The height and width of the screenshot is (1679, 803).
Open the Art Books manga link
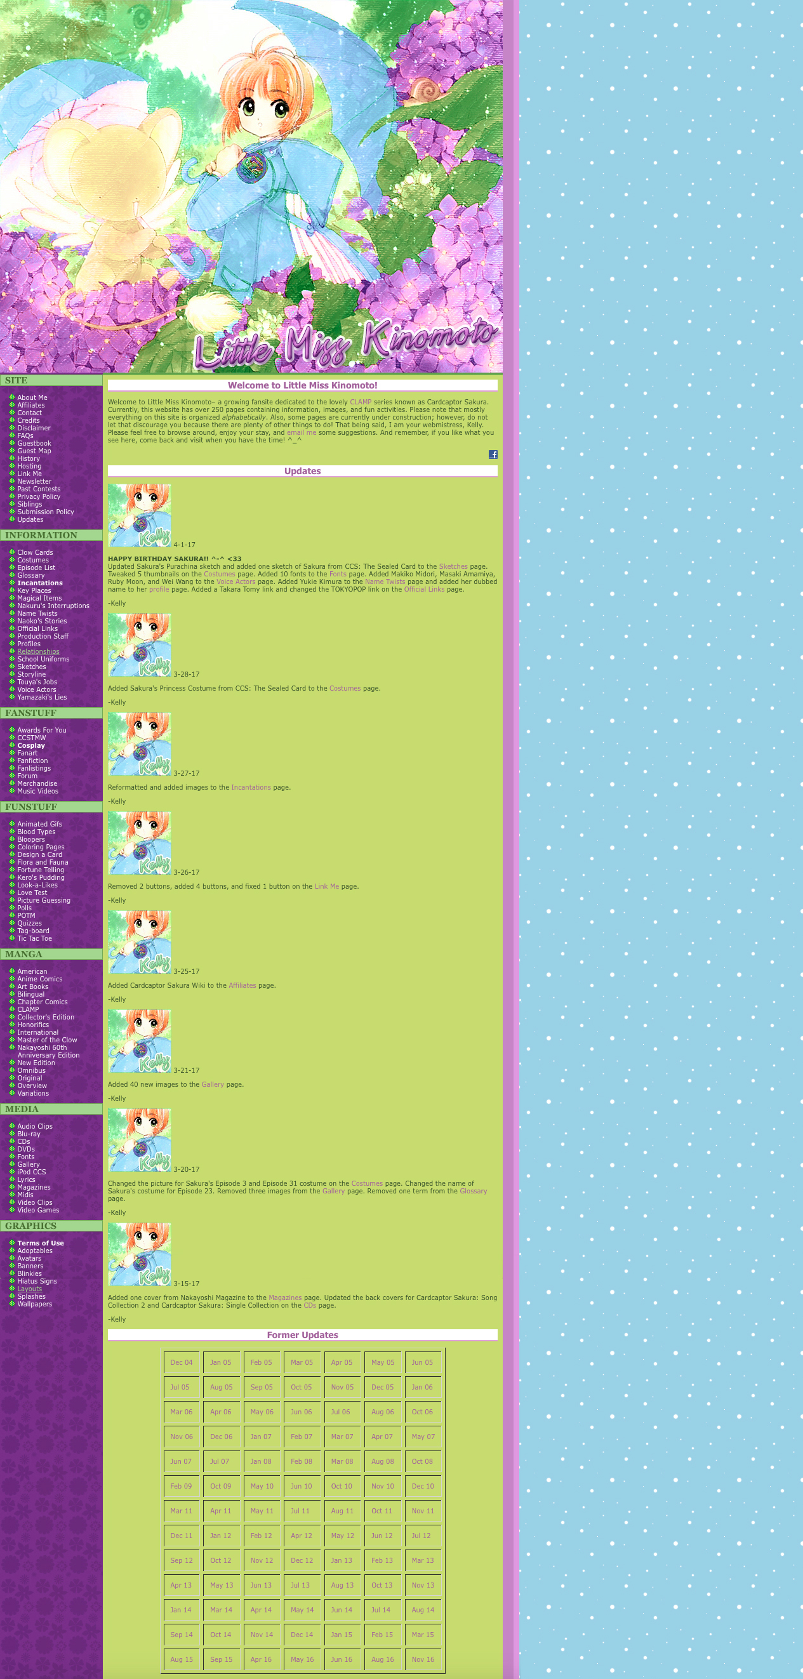coord(32,987)
